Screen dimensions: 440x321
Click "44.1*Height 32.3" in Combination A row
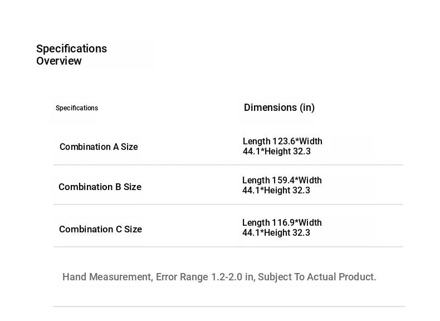coord(277,152)
